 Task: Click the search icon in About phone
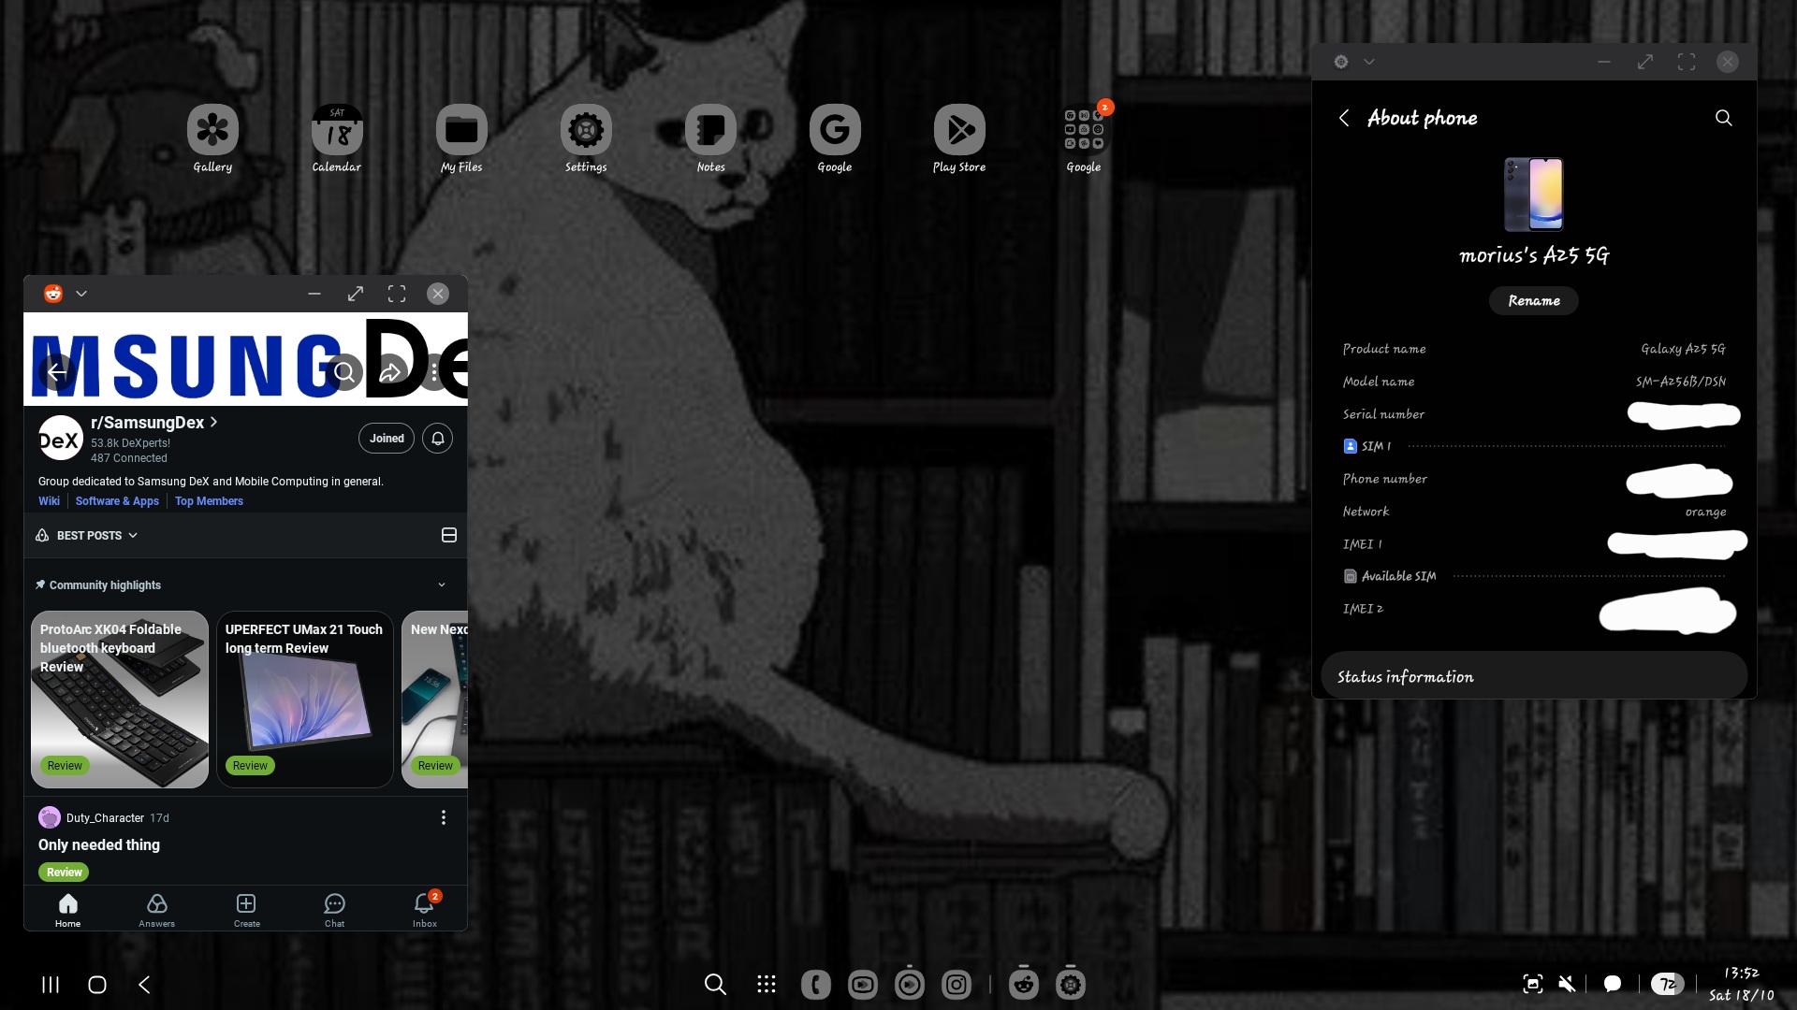(x=1723, y=118)
